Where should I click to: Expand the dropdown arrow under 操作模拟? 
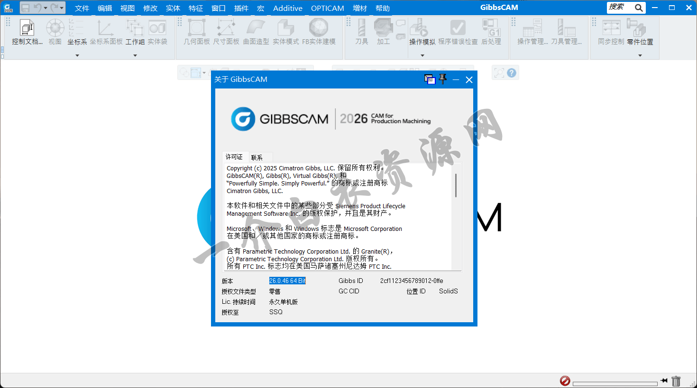pyautogui.click(x=422, y=55)
